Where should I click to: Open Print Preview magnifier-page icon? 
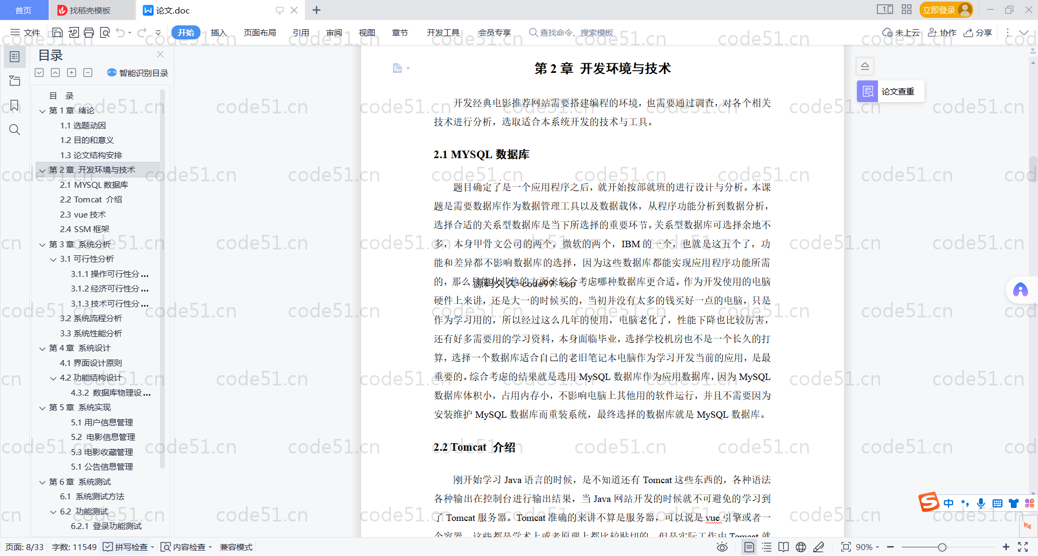[105, 32]
